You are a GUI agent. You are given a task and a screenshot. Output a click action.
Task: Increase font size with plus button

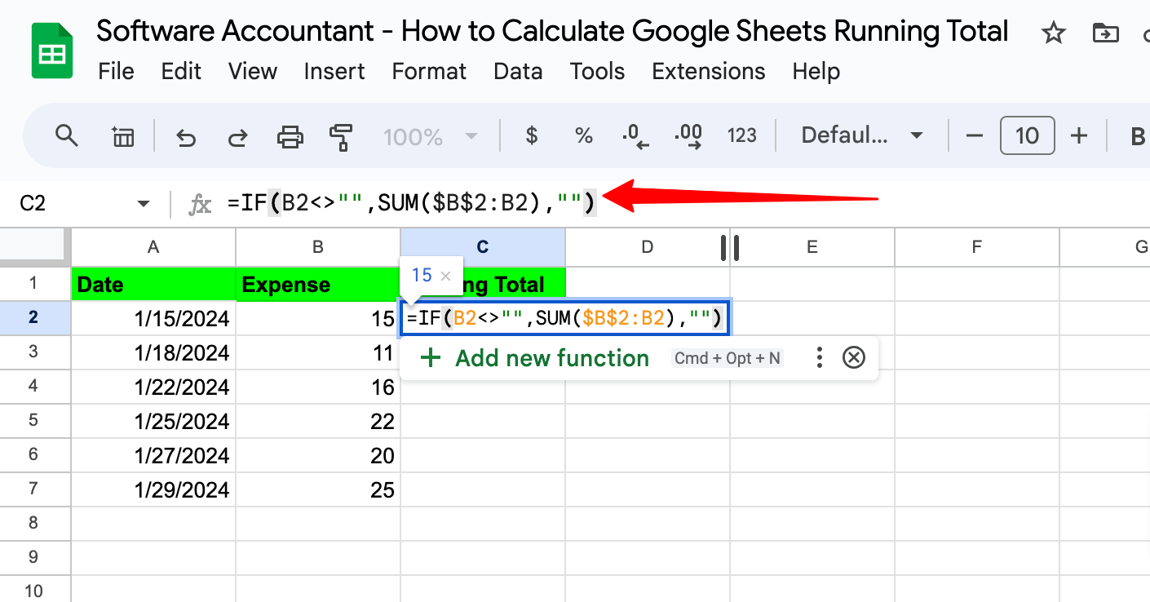tap(1079, 135)
